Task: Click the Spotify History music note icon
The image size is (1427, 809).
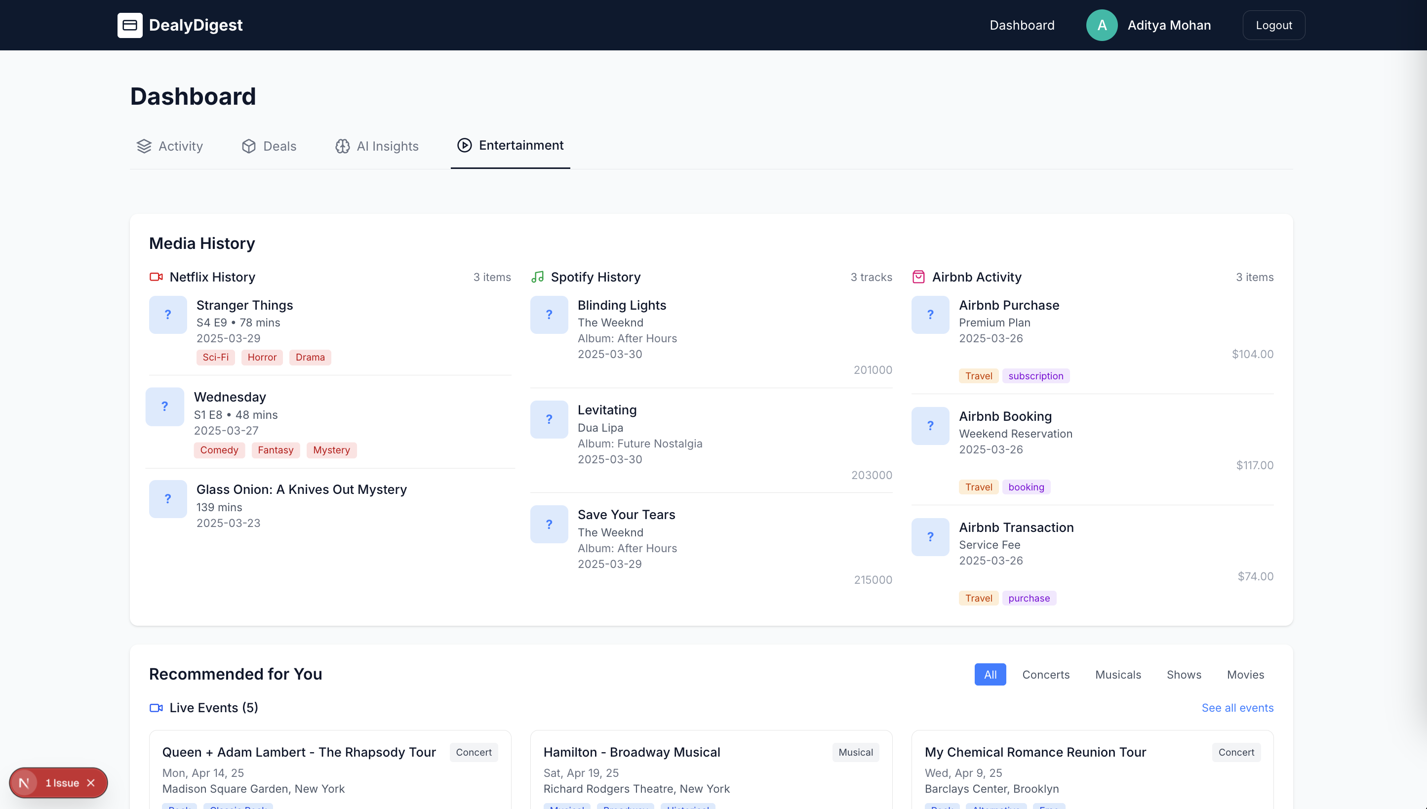Action: click(x=537, y=277)
